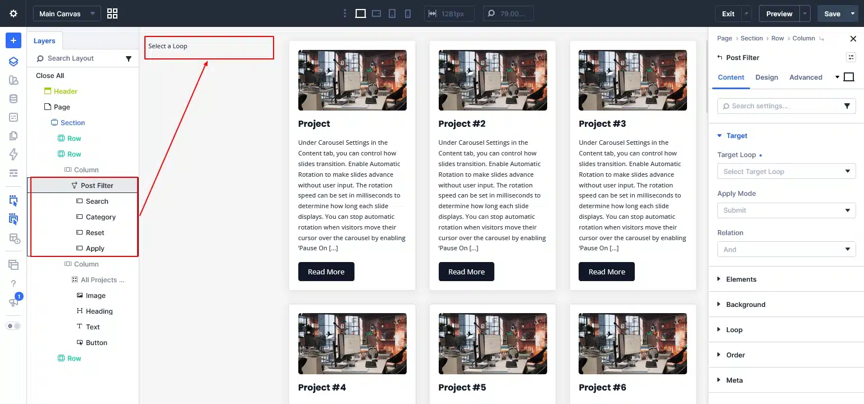Open the Save button dropdown arrow
Screen dimensions: 864x404
point(853,13)
